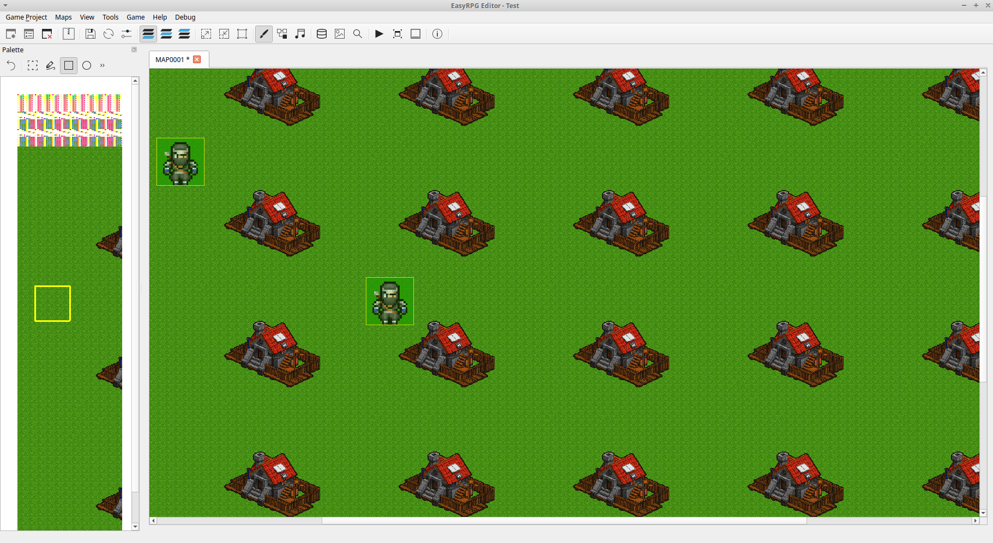Open the music player
The width and height of the screenshot is (993, 543).
300,34
